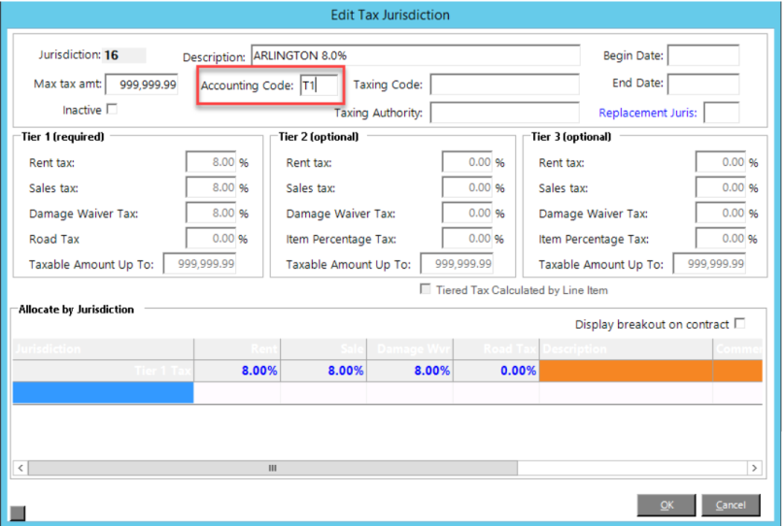Select the Sale column header
784x526 pixels.
click(x=324, y=348)
